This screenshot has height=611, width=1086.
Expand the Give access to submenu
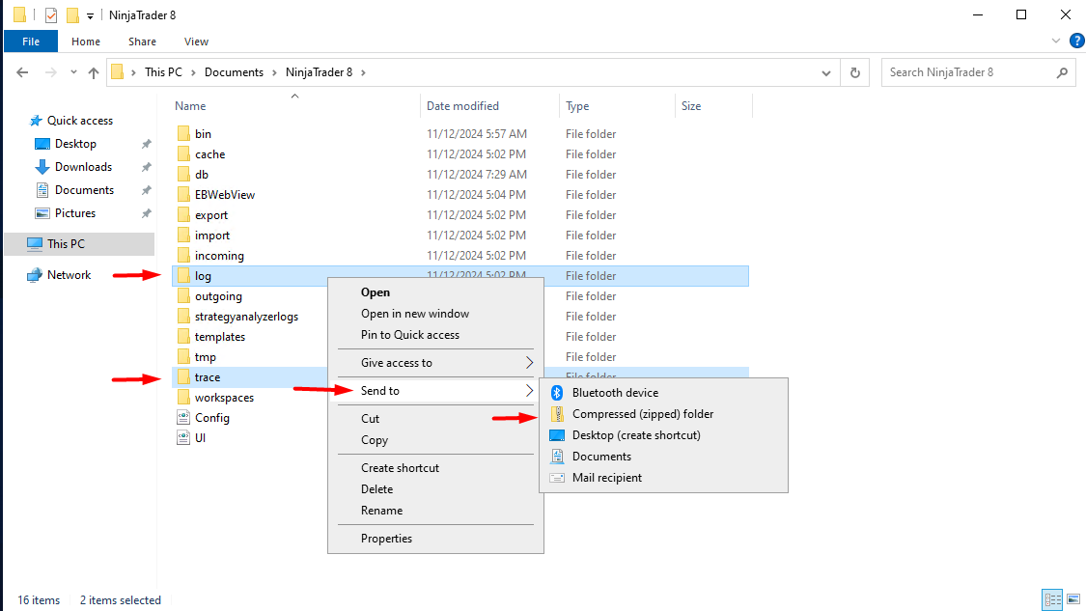tap(529, 363)
